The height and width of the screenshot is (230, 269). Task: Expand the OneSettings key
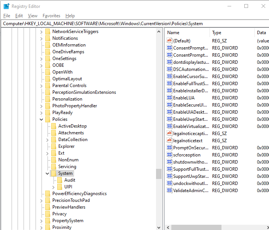pyautogui.click(x=42, y=59)
